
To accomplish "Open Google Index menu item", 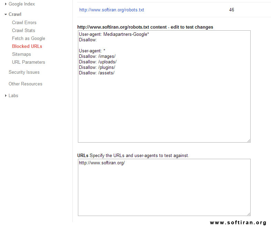I will pyautogui.click(x=22, y=4).
